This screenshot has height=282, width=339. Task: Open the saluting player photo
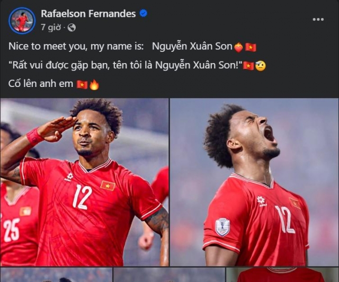84,182
